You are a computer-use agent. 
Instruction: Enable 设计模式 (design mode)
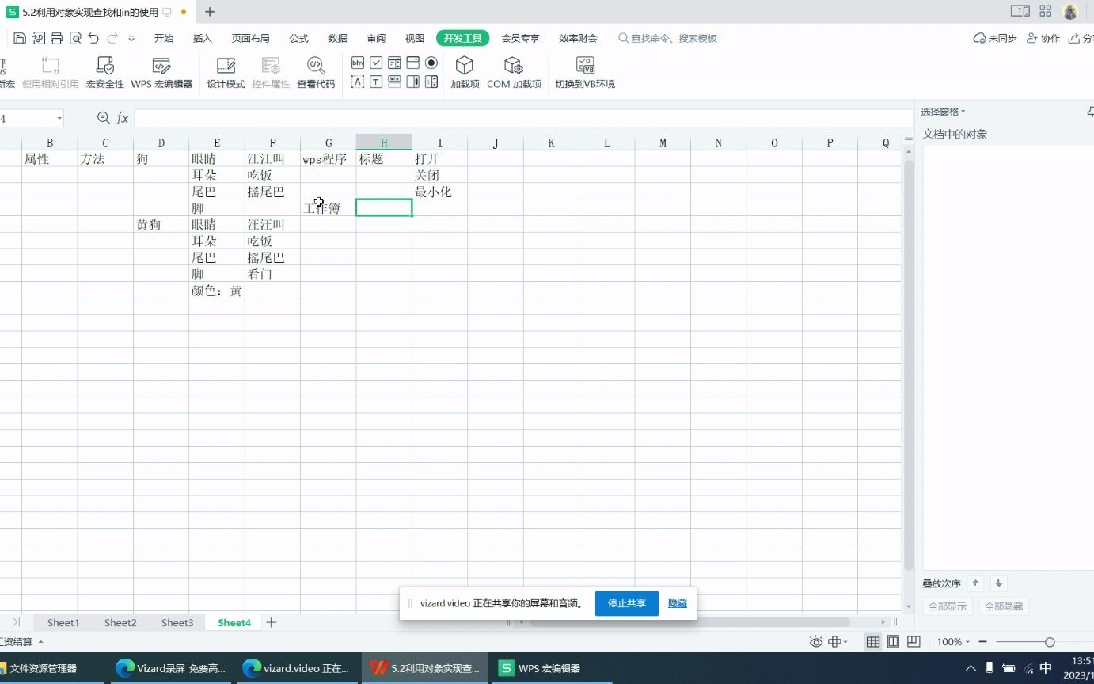(226, 71)
